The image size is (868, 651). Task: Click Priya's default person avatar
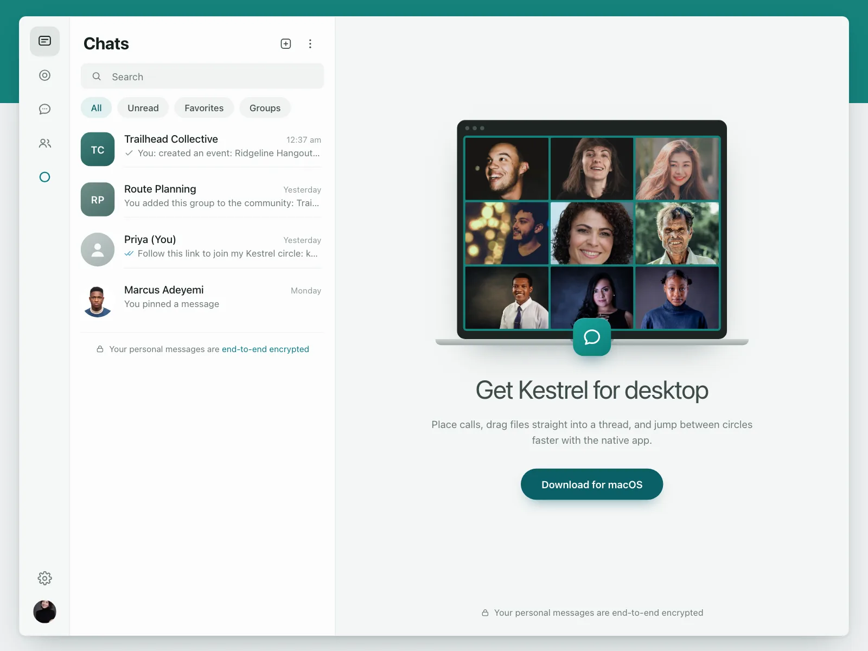tap(98, 250)
